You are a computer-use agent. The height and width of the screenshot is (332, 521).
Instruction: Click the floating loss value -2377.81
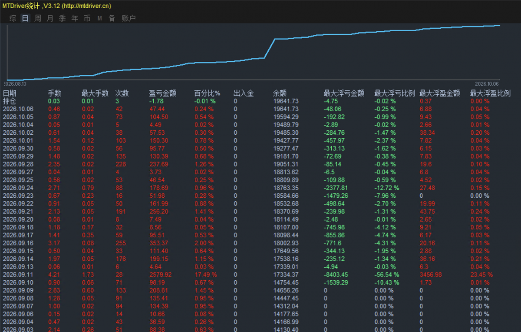coord(336,188)
